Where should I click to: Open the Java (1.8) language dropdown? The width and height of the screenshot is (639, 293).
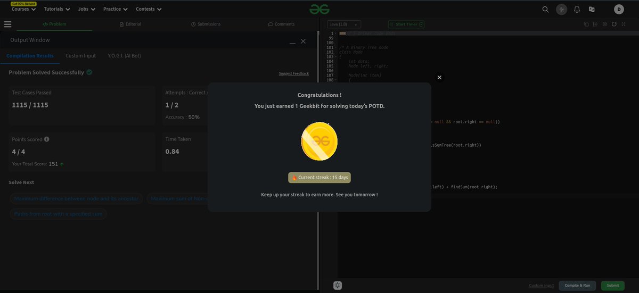click(x=344, y=24)
